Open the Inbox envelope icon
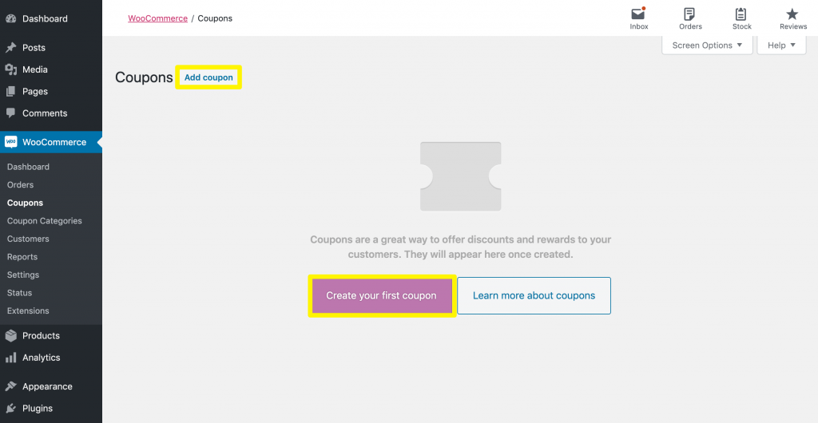This screenshot has width=818, height=423. (638, 14)
